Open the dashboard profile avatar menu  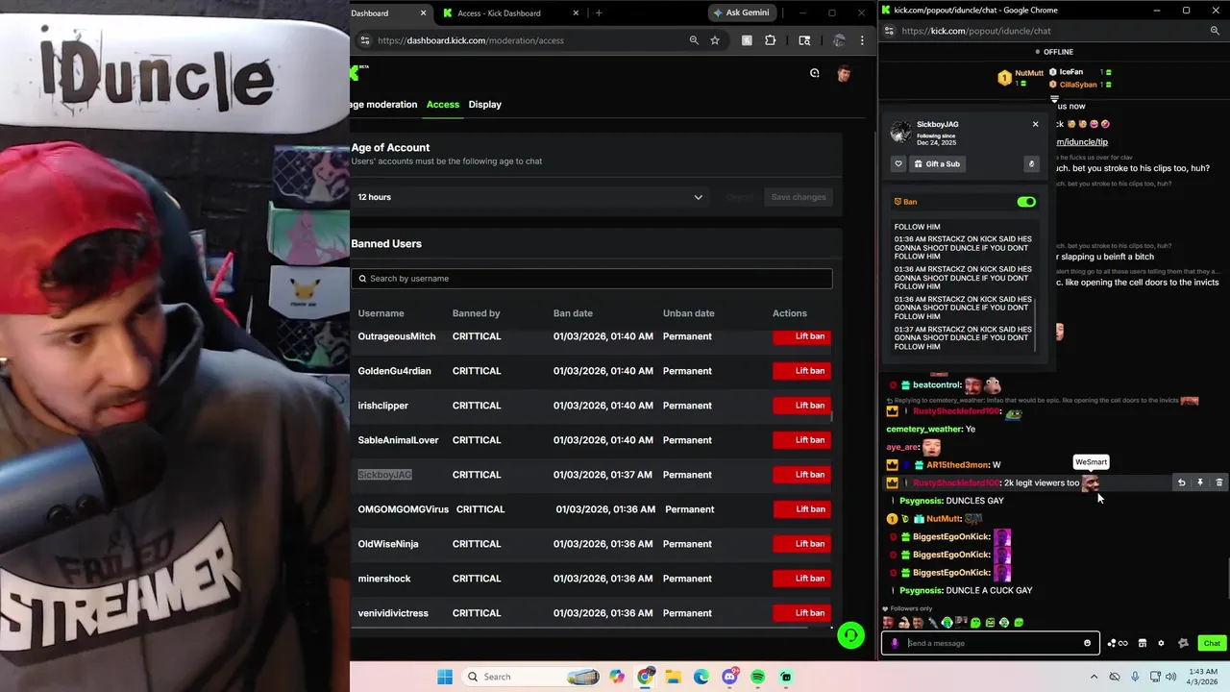pyautogui.click(x=844, y=73)
